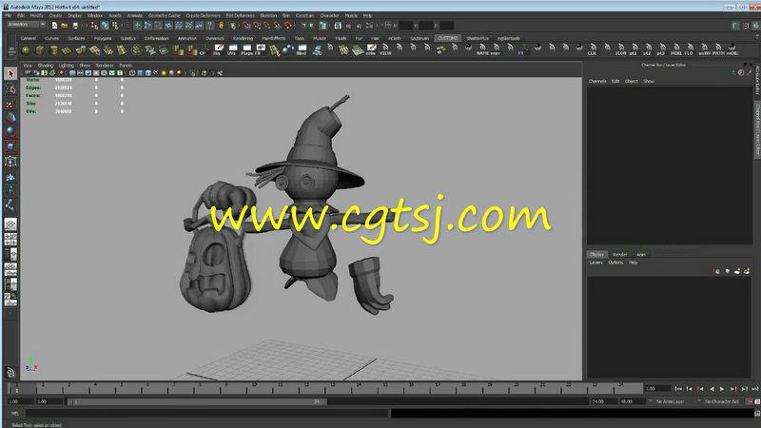
Task: Open the No Anim Layer dropdown
Action: (x=668, y=401)
